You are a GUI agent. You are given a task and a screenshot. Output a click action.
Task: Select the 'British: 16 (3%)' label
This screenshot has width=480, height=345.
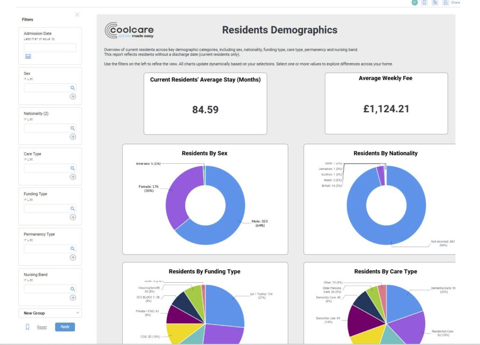(331, 186)
